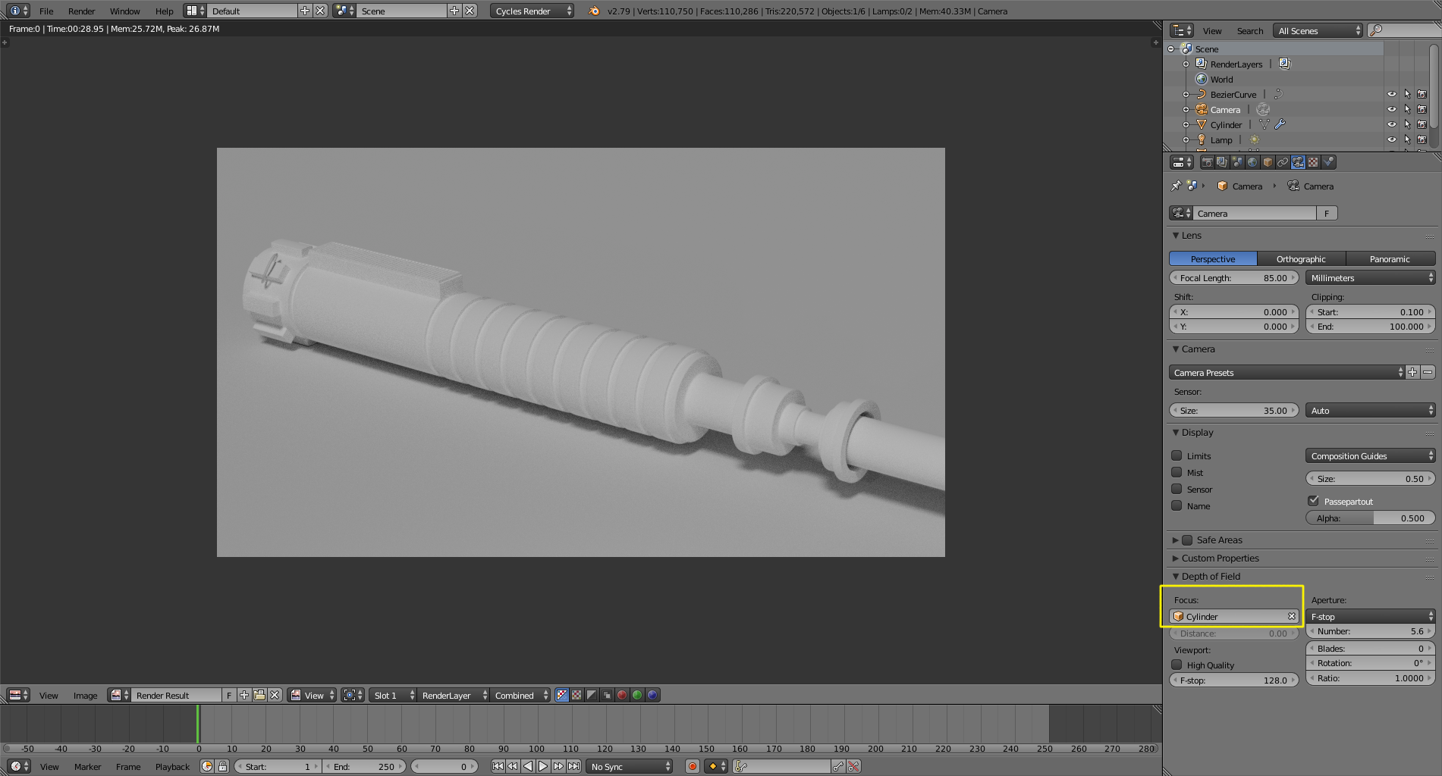Image resolution: width=1442 pixels, height=776 pixels.
Task: Disable the Passepartout checkbox
Action: click(1314, 501)
